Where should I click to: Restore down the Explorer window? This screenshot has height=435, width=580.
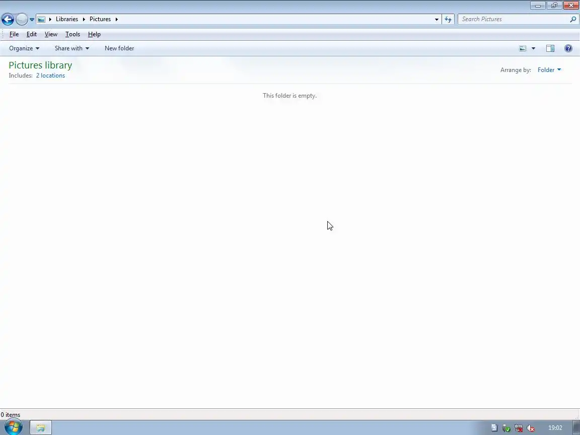(554, 6)
